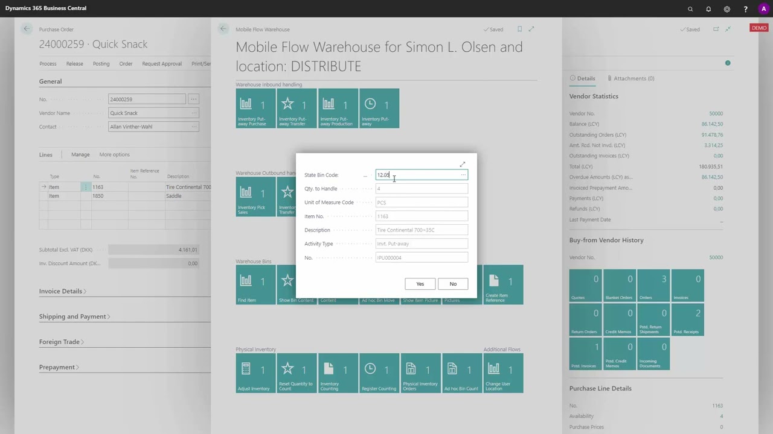Viewport: 773px width, 434px height.
Task: Open the Change User Location tile
Action: [x=503, y=373]
